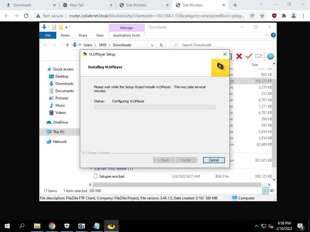Close the VLOPlayer Setup dialog
The image size is (310, 232).
(225, 54)
